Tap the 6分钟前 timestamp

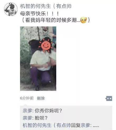point(27,98)
